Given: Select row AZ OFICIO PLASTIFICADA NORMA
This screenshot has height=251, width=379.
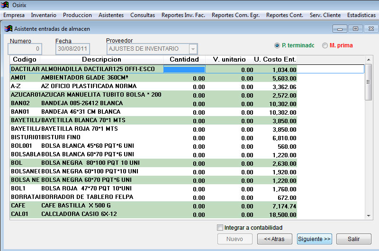Looking at the screenshot, I should [x=153, y=86].
